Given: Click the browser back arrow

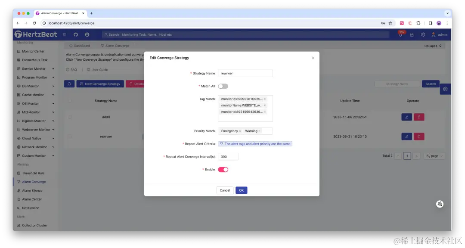Looking at the screenshot, I should [18, 23].
